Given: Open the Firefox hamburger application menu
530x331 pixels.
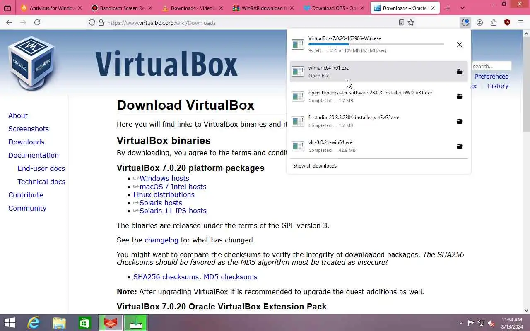Looking at the screenshot, I should point(521,22).
